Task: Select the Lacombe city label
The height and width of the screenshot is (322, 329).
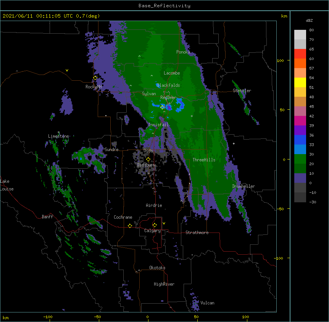Action: pyautogui.click(x=172, y=73)
